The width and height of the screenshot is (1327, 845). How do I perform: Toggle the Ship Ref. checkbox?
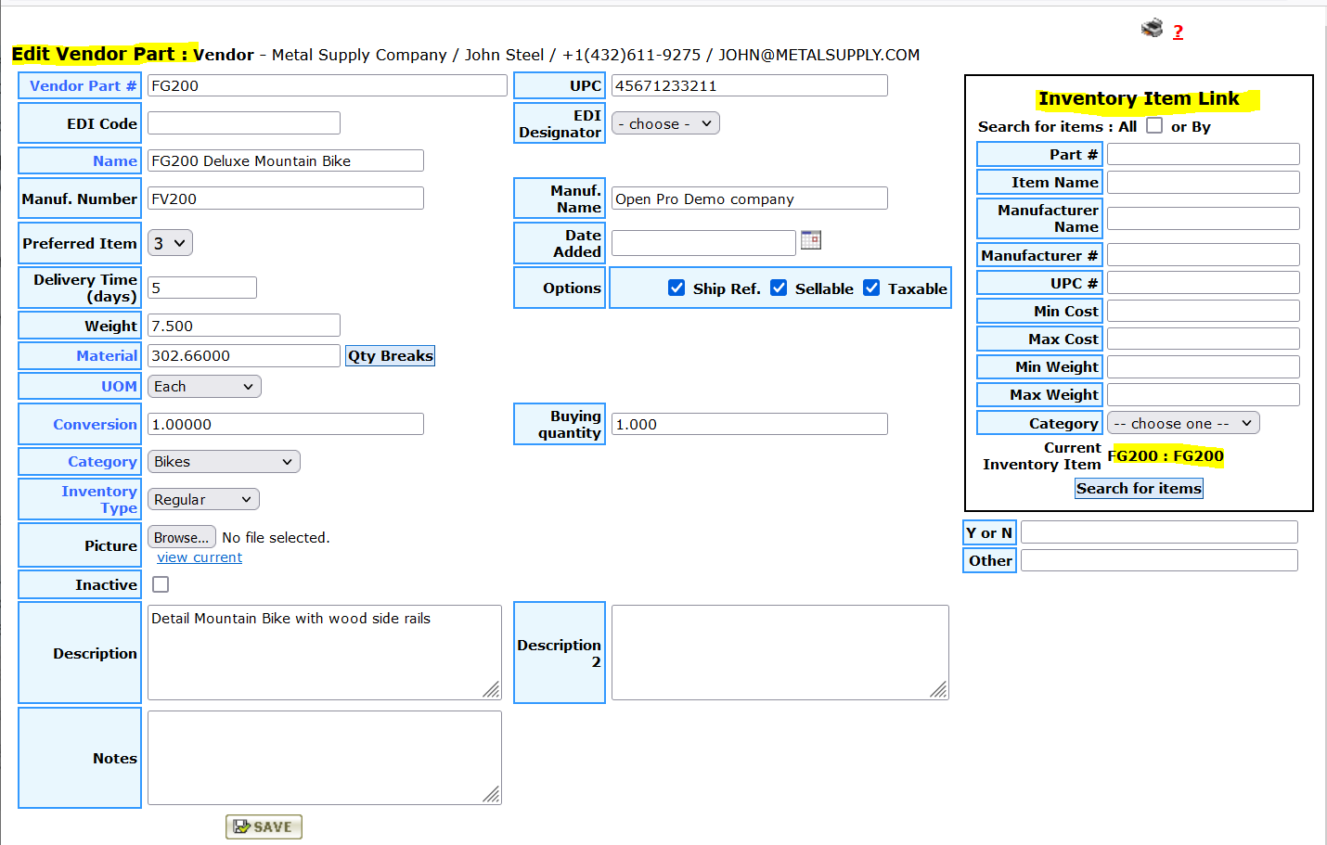coord(676,288)
